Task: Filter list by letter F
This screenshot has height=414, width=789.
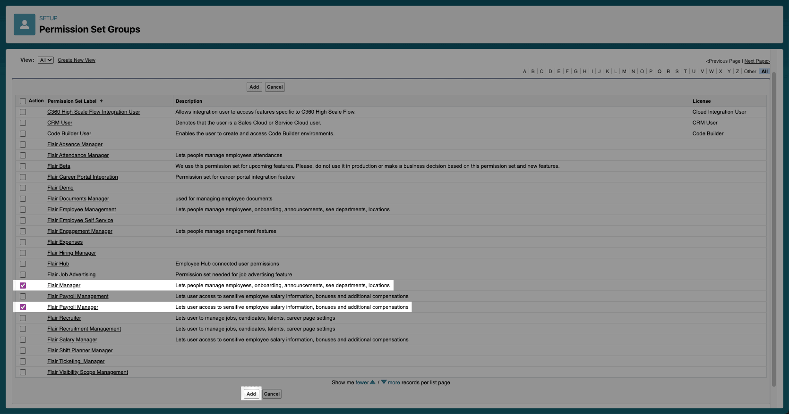Action: pyautogui.click(x=567, y=72)
